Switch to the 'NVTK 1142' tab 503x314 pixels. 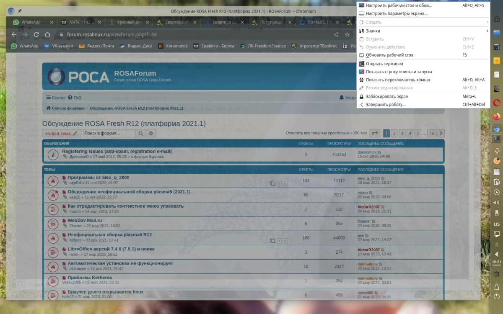(81, 22)
